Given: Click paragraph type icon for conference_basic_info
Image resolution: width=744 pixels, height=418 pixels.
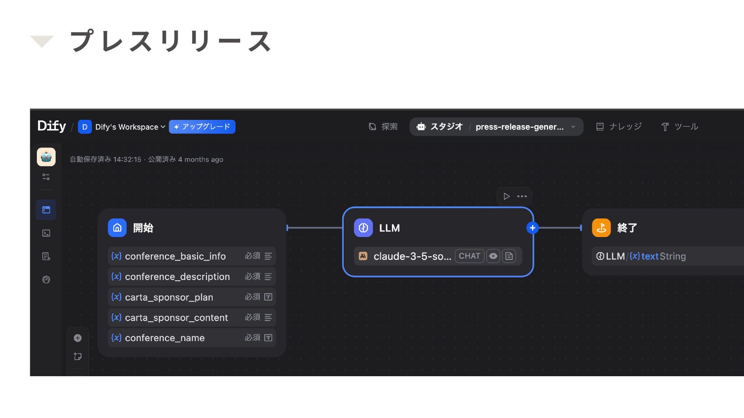Looking at the screenshot, I should pos(268,256).
